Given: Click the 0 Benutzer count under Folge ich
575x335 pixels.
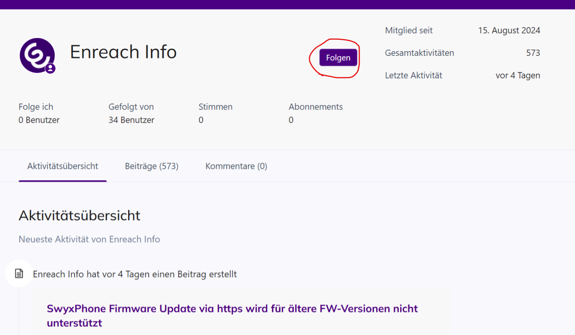Looking at the screenshot, I should (39, 120).
